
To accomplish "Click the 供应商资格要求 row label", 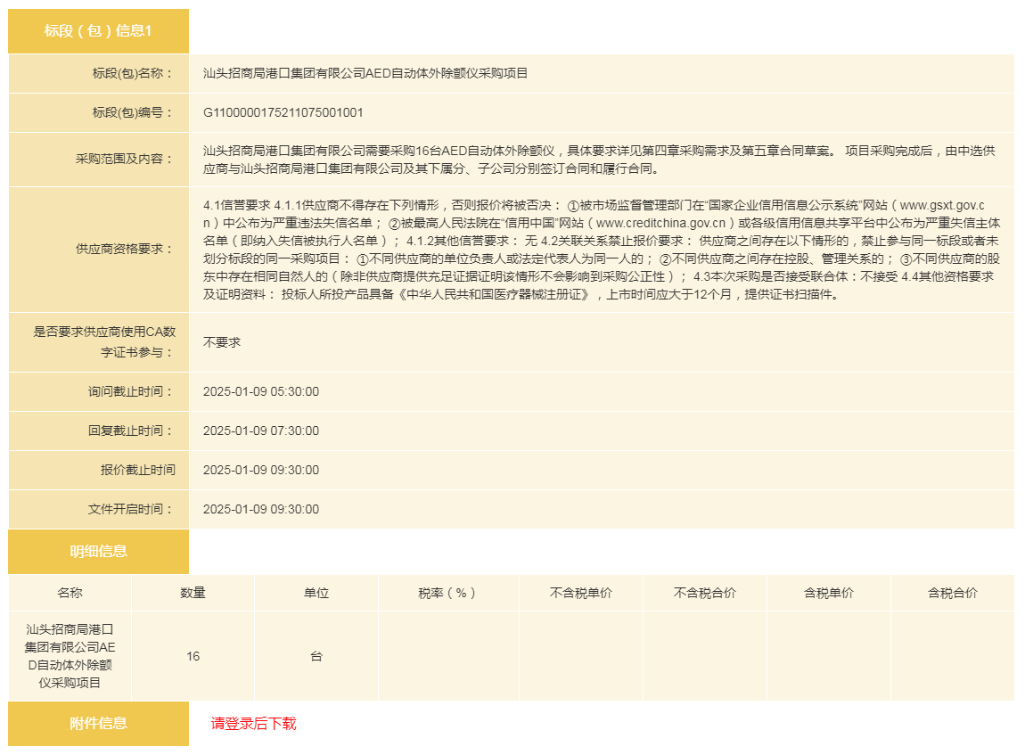I will coord(125,249).
